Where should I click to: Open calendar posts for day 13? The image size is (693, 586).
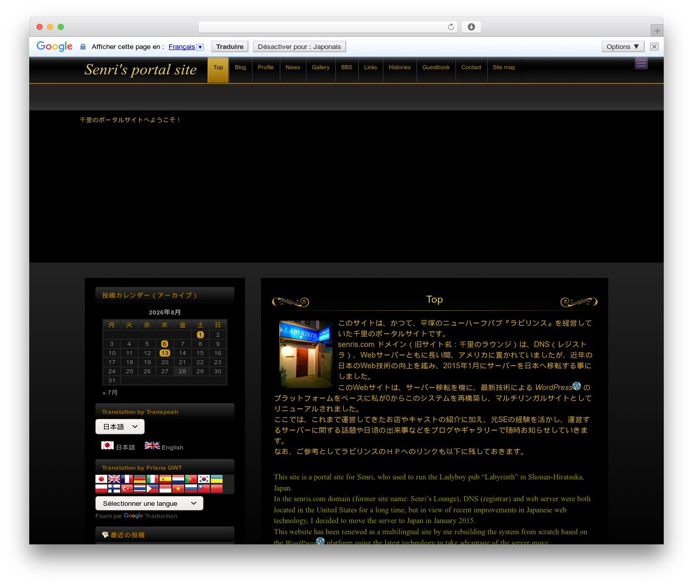165,353
